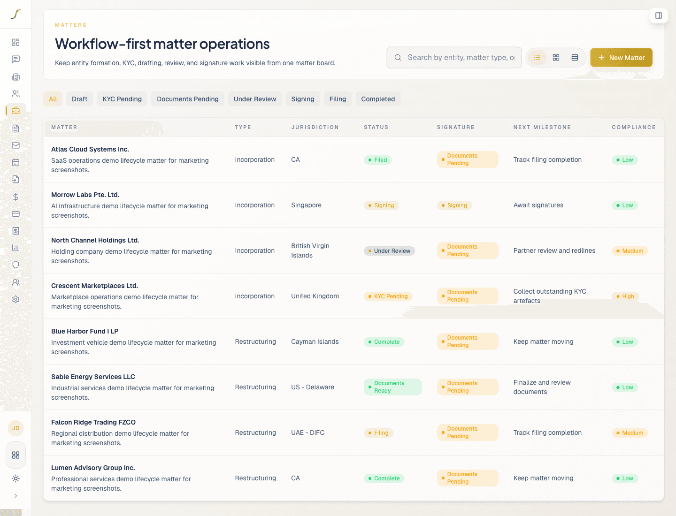Select the Under Review filter tab

255,99
